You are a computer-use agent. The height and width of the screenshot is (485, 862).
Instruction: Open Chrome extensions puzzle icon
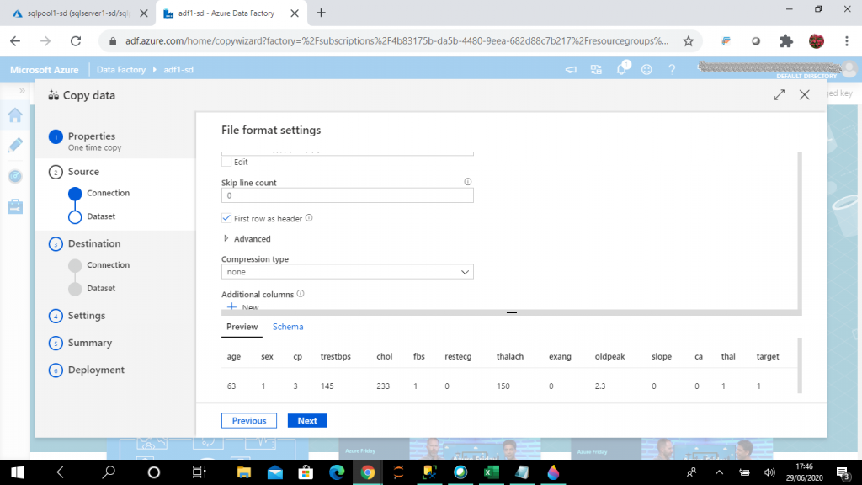tap(786, 40)
